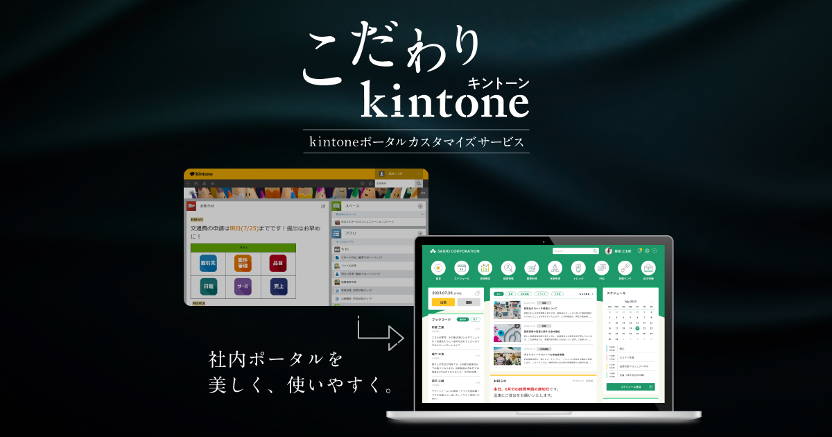Open the 取引先 app tile in kintone
The width and height of the screenshot is (832, 437).
pyautogui.click(x=208, y=263)
